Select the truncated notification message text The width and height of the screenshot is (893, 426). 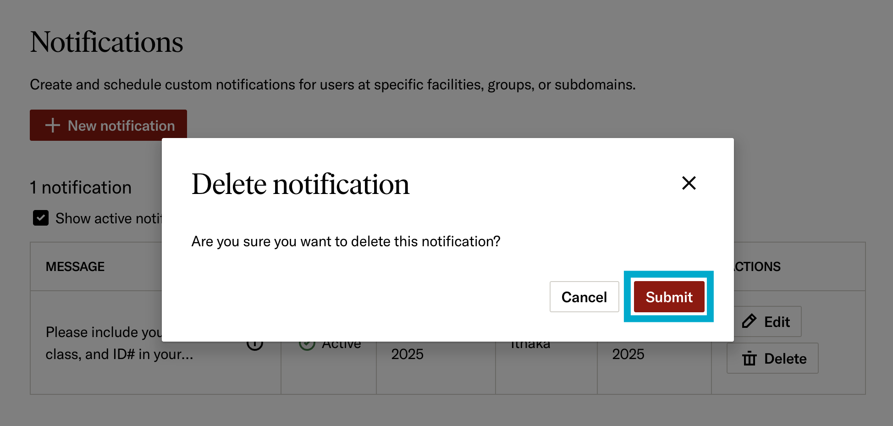click(x=115, y=343)
